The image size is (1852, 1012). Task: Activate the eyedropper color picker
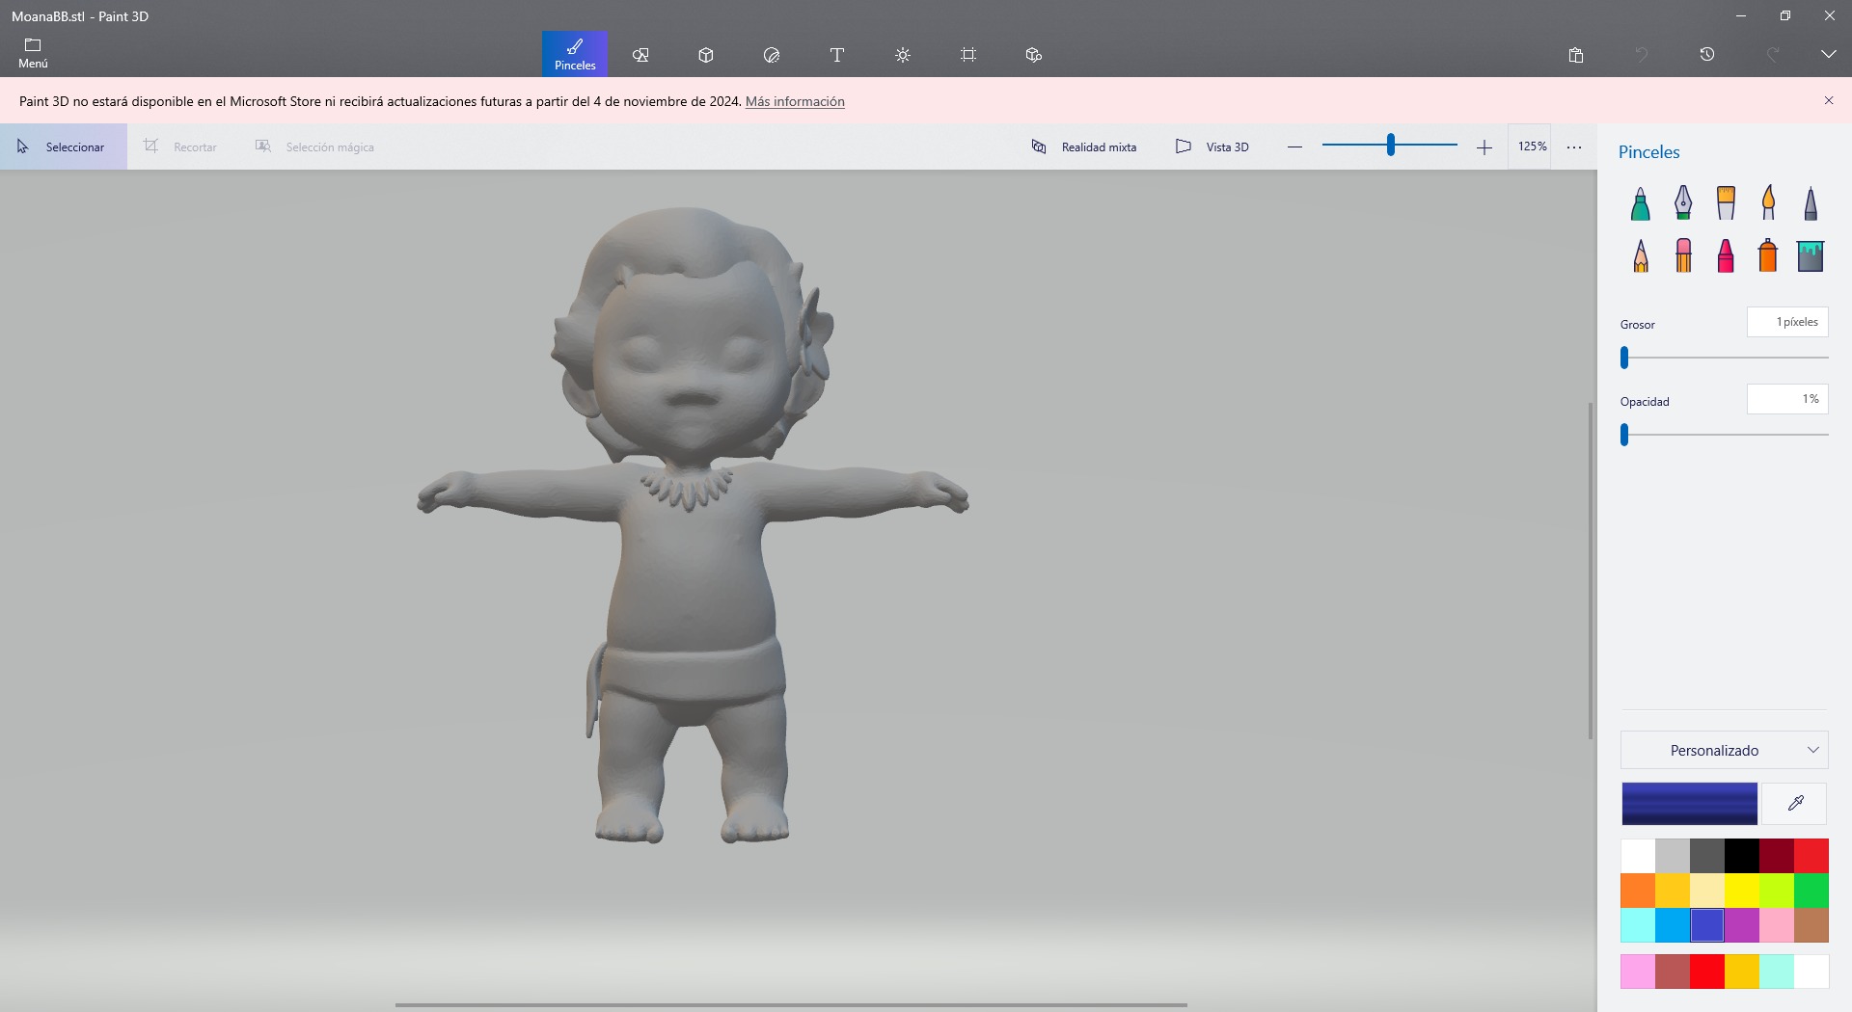point(1795,804)
